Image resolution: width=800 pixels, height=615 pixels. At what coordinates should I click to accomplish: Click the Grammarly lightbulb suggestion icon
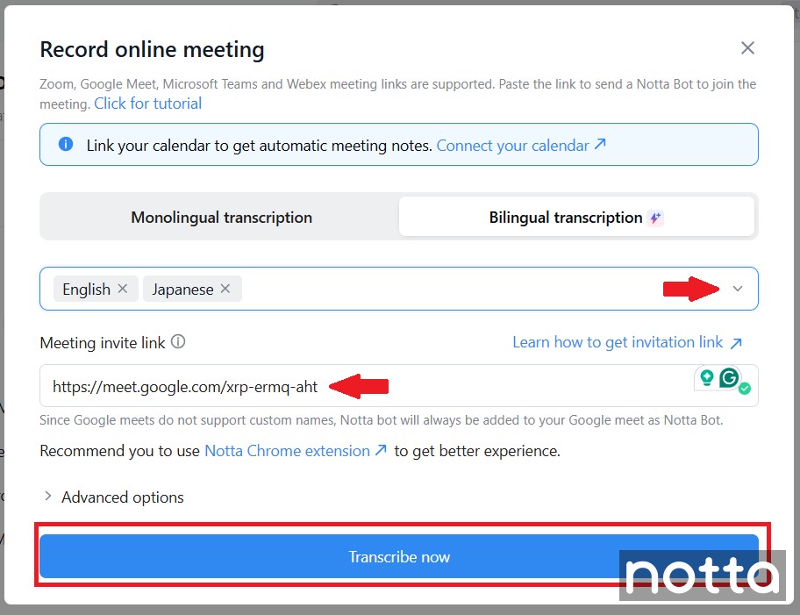705,378
